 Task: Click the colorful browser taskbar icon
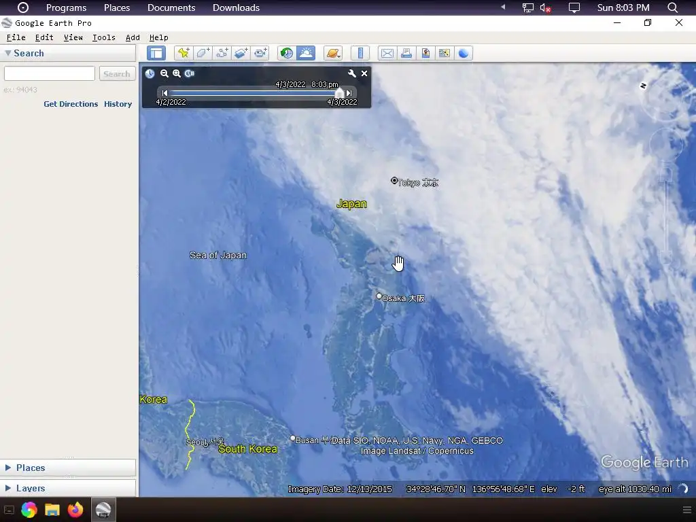pos(29,510)
